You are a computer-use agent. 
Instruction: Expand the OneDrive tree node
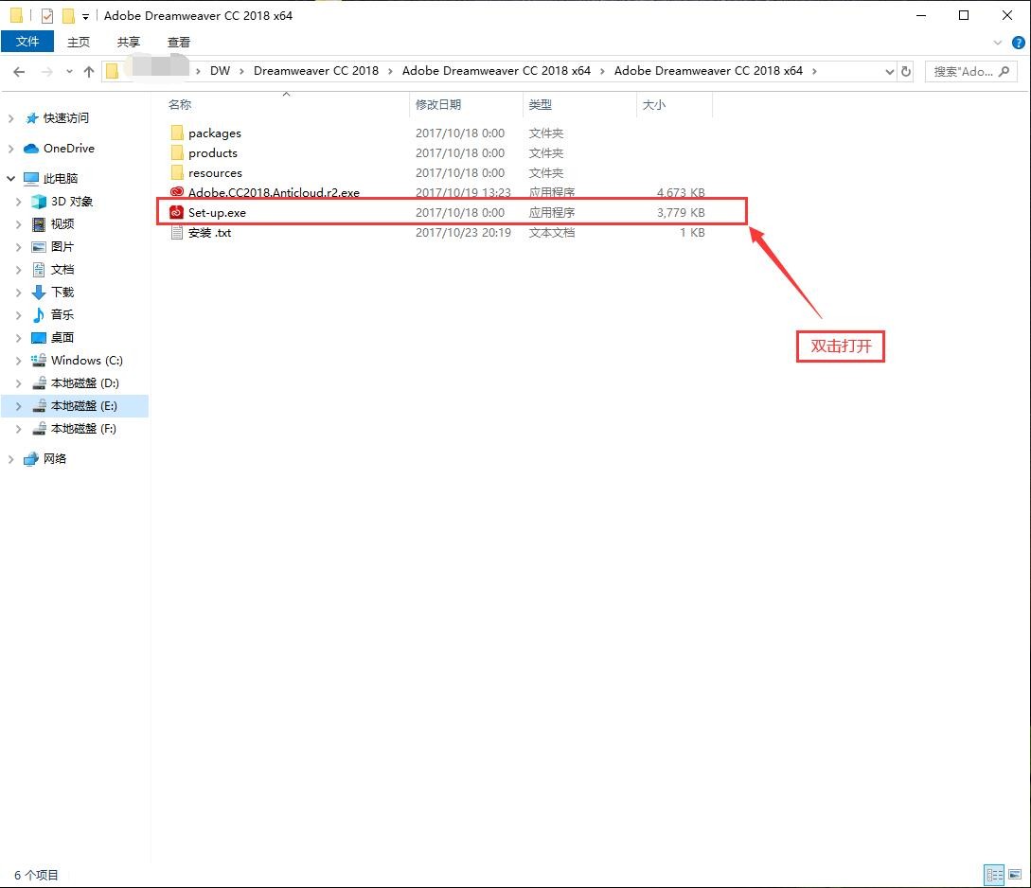click(x=10, y=149)
